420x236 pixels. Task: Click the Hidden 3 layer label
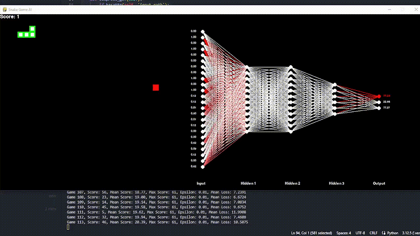coord(336,183)
